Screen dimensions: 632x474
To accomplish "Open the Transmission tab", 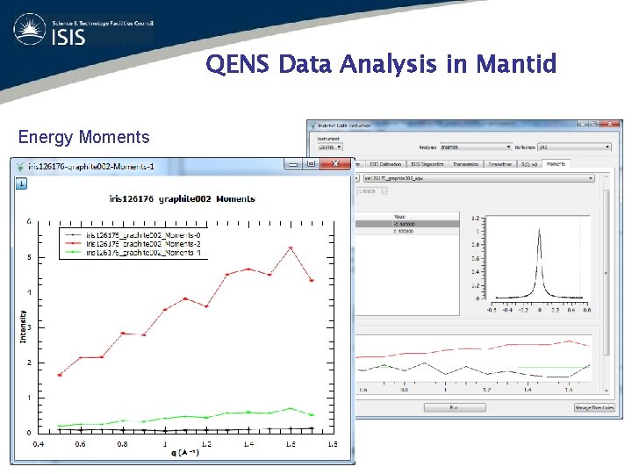I will (465, 164).
